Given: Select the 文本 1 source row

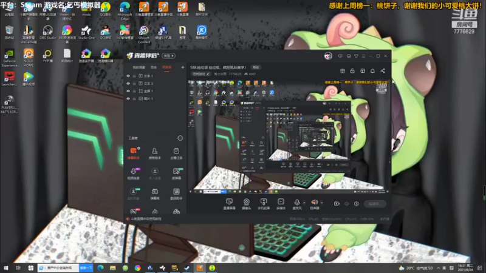Looking at the screenshot, I should pyautogui.click(x=155, y=76).
